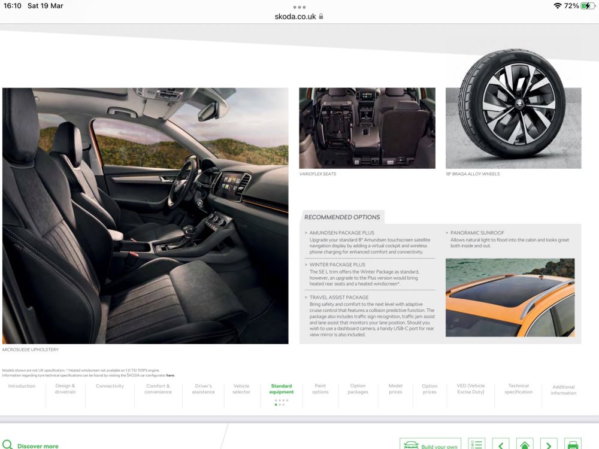Switch to Driver's assistance tab
Viewport: 599px width, 449px height.
point(203,389)
